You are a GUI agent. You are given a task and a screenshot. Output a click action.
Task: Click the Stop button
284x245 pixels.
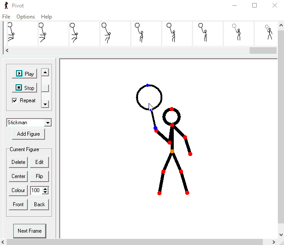24,88
